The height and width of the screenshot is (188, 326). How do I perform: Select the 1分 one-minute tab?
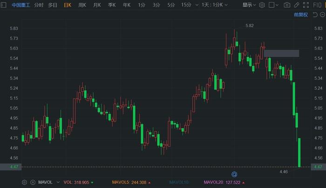pyautogui.click(x=142, y=5)
